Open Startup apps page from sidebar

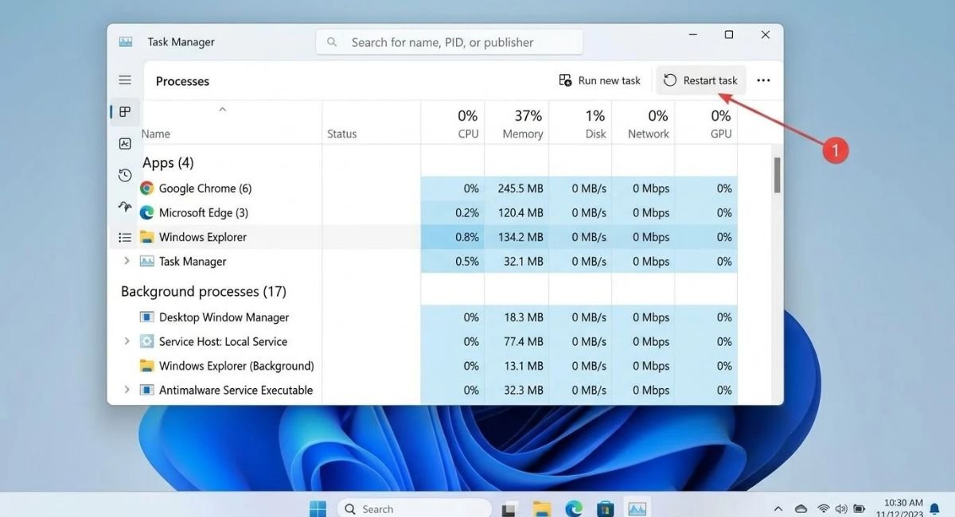point(125,206)
